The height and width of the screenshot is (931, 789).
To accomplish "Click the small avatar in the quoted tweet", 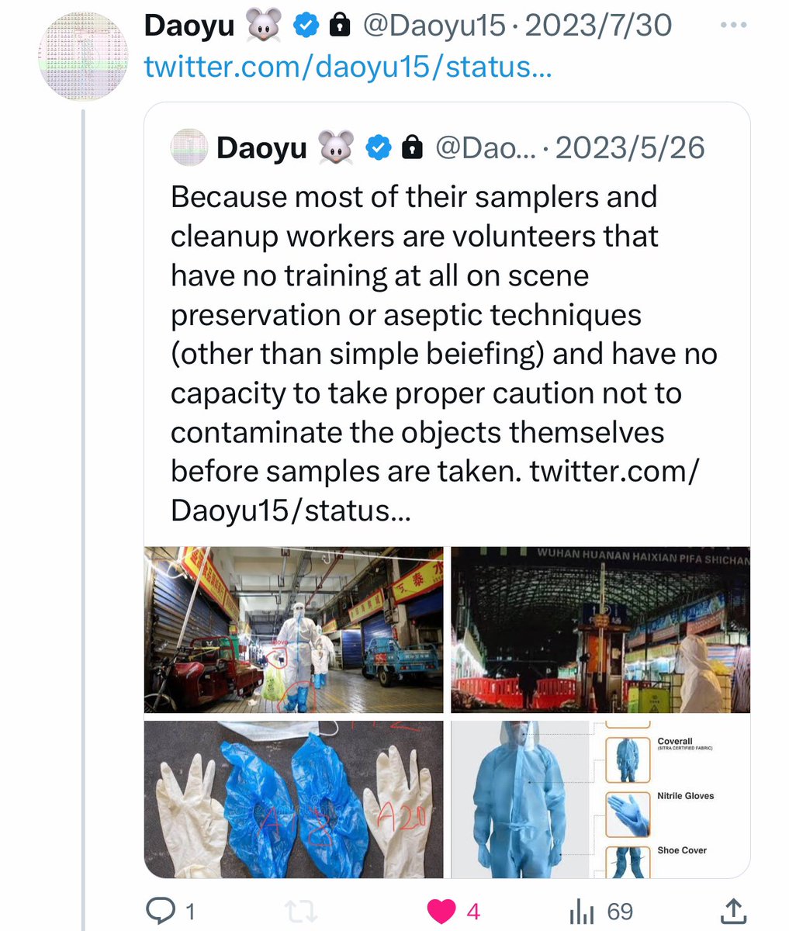I will coord(189,147).
